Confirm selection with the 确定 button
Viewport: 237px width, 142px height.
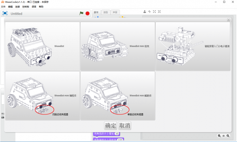(x=111, y=125)
